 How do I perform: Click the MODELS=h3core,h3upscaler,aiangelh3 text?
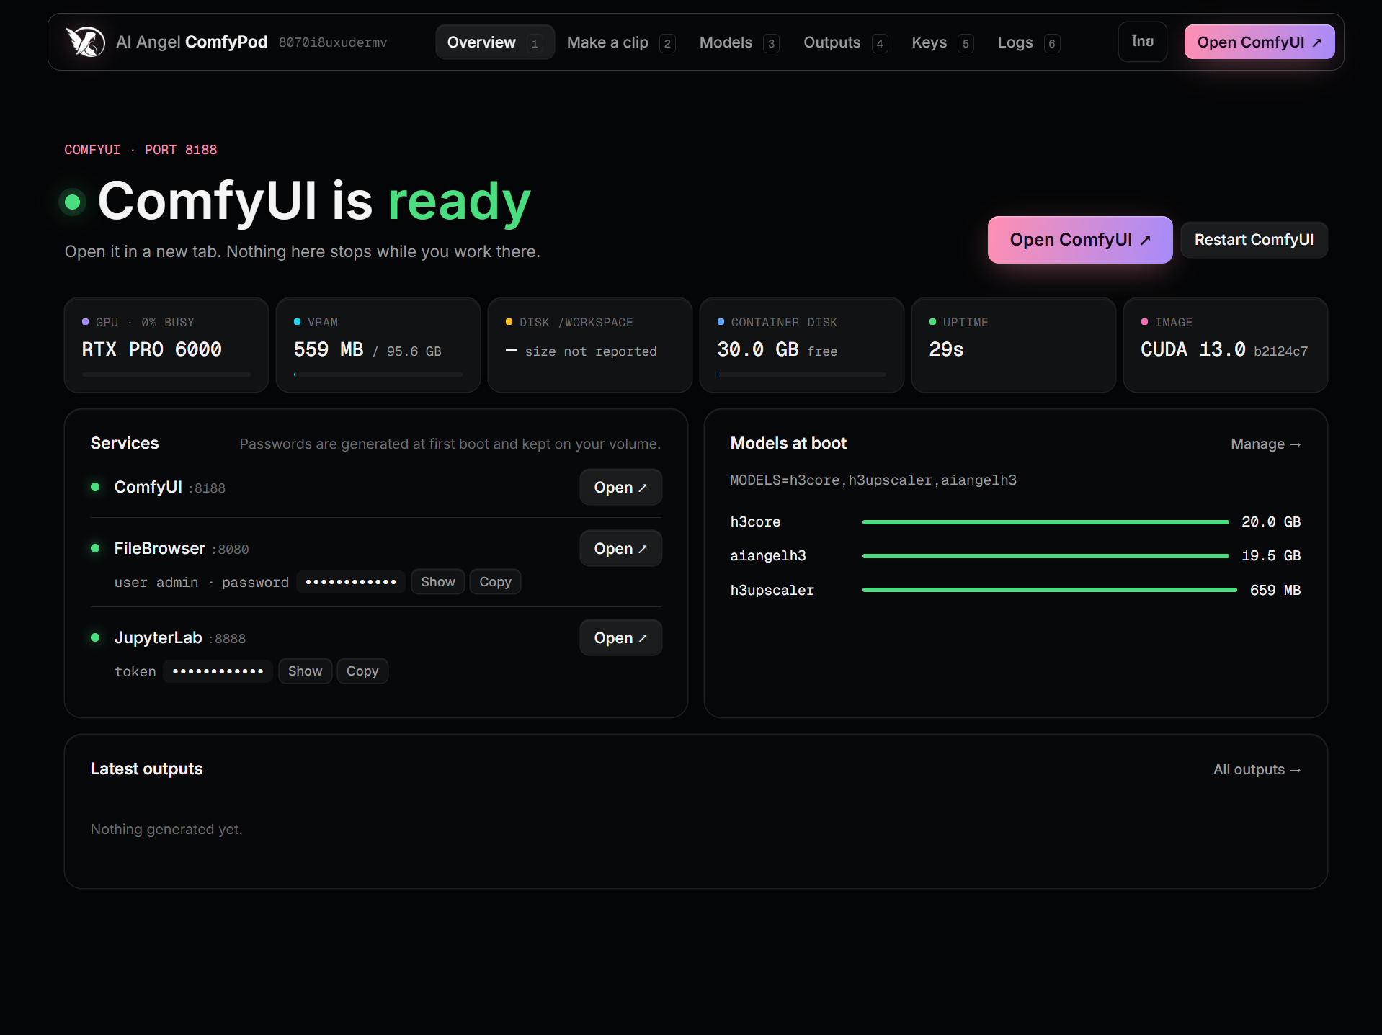pyautogui.click(x=873, y=480)
